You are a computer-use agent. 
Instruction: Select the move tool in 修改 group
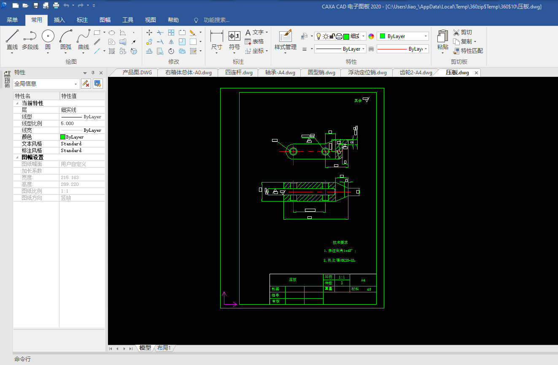(149, 32)
